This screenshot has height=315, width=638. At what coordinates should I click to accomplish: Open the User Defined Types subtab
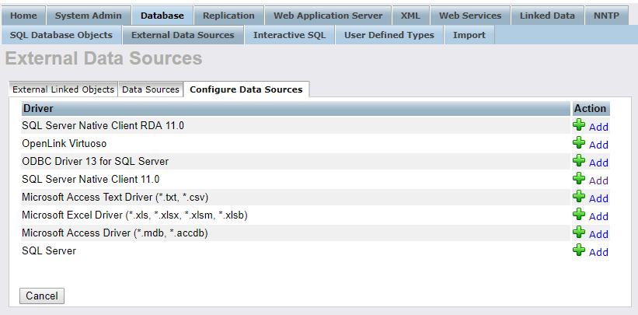click(x=389, y=35)
